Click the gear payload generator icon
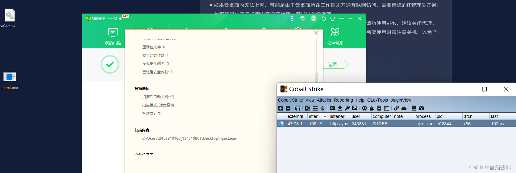The image size is (516, 173). click(364, 108)
